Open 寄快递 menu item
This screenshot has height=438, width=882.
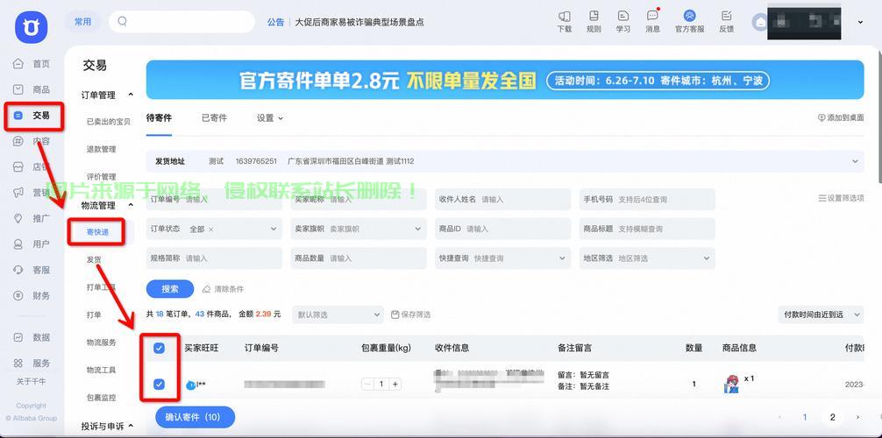tap(98, 232)
